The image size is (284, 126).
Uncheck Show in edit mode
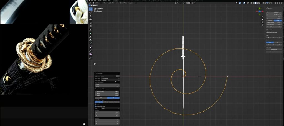[x=95, y=106]
